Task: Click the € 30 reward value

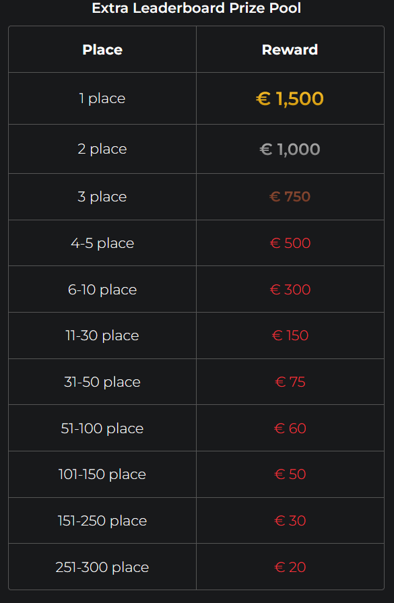Action: 290,521
